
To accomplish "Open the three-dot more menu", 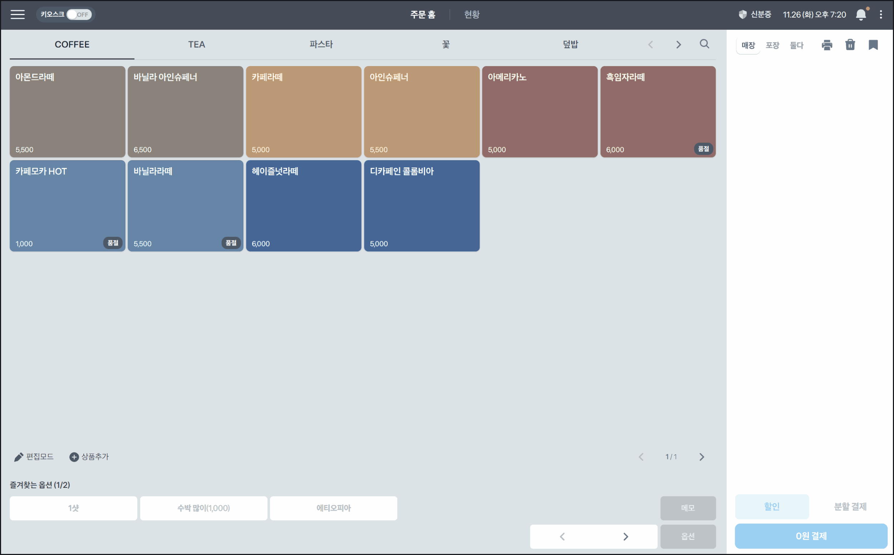I will point(881,15).
